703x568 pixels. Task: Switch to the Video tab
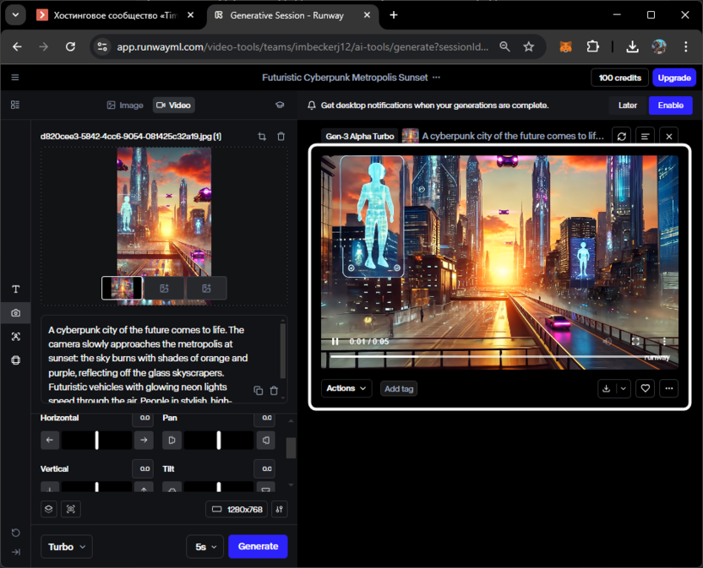pyautogui.click(x=173, y=105)
